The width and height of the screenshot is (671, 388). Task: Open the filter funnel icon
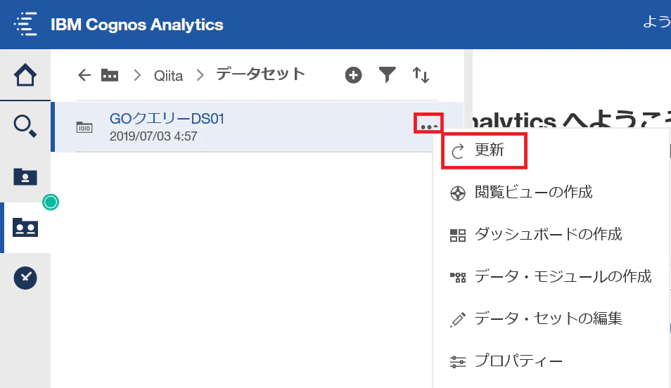[387, 75]
